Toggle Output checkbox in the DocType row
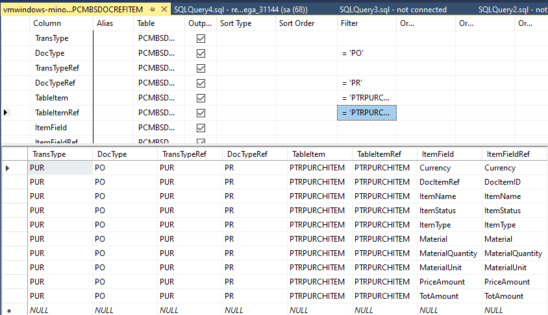Viewport: 548px width, 315px height. [x=201, y=54]
